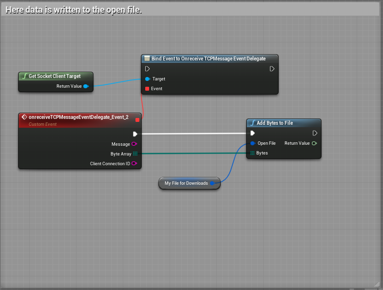Viewport: 383px width, 290px height.
Task: Select the Get Socket Client Target node title
Action: 55,77
